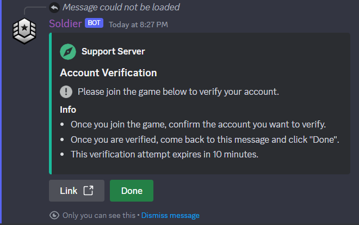Image resolution: width=359 pixels, height=225 pixels.
Task: Click the 'Support Server' embed author name
Action: (113, 52)
